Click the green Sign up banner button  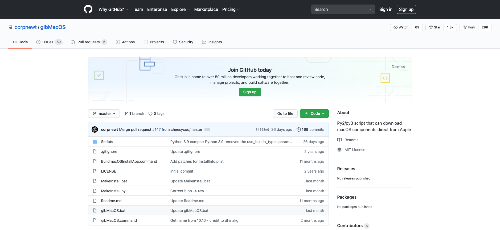pos(250,92)
